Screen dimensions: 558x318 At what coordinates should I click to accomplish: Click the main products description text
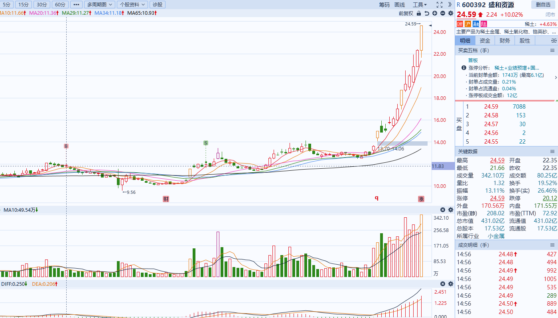click(x=507, y=32)
